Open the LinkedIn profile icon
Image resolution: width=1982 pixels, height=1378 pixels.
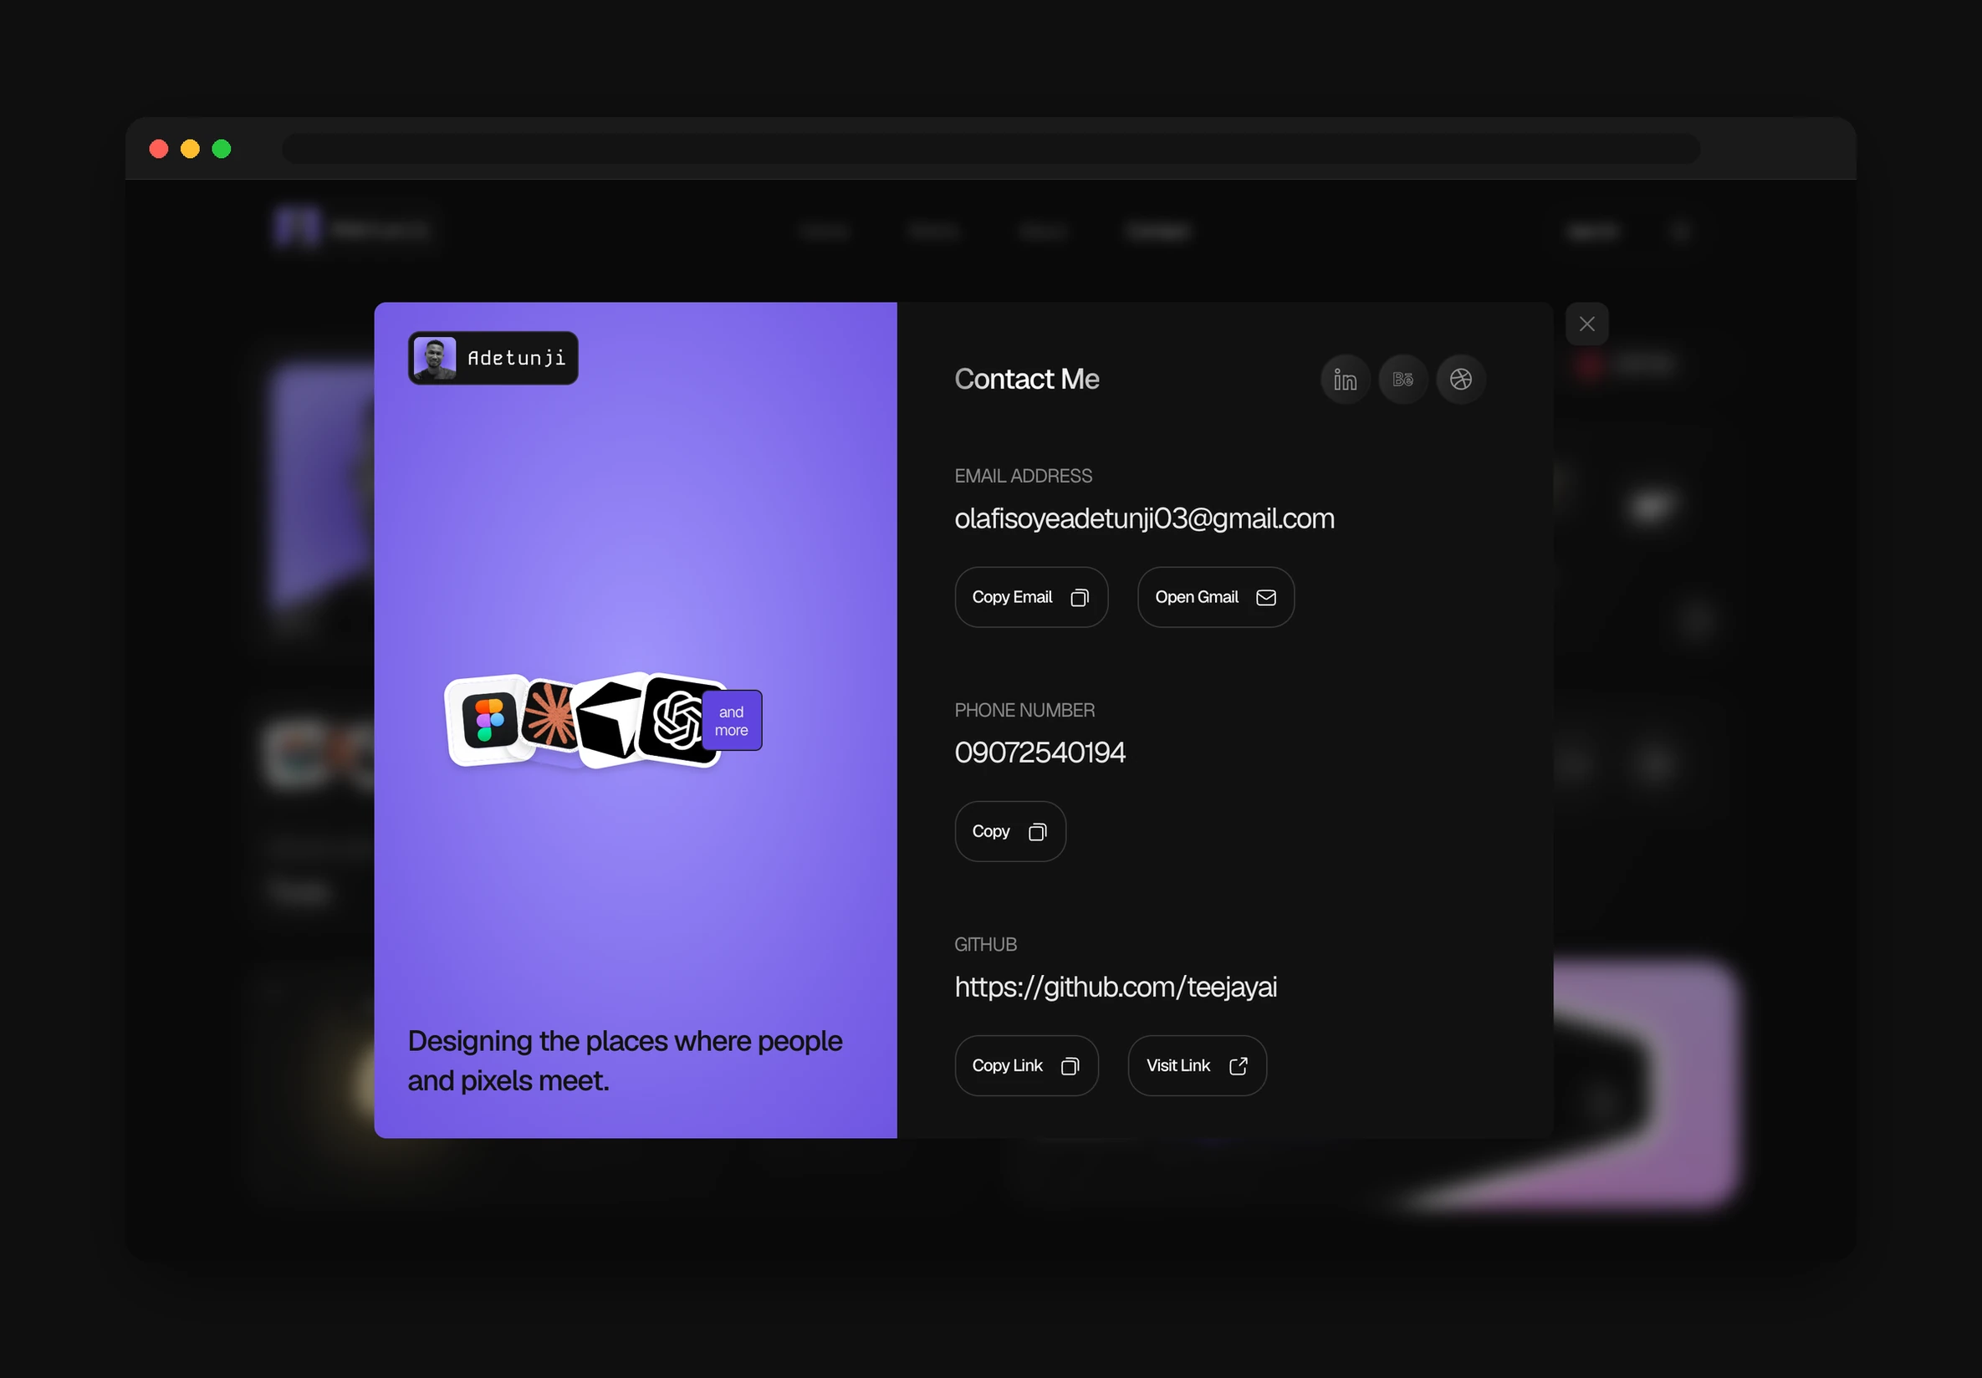1345,379
